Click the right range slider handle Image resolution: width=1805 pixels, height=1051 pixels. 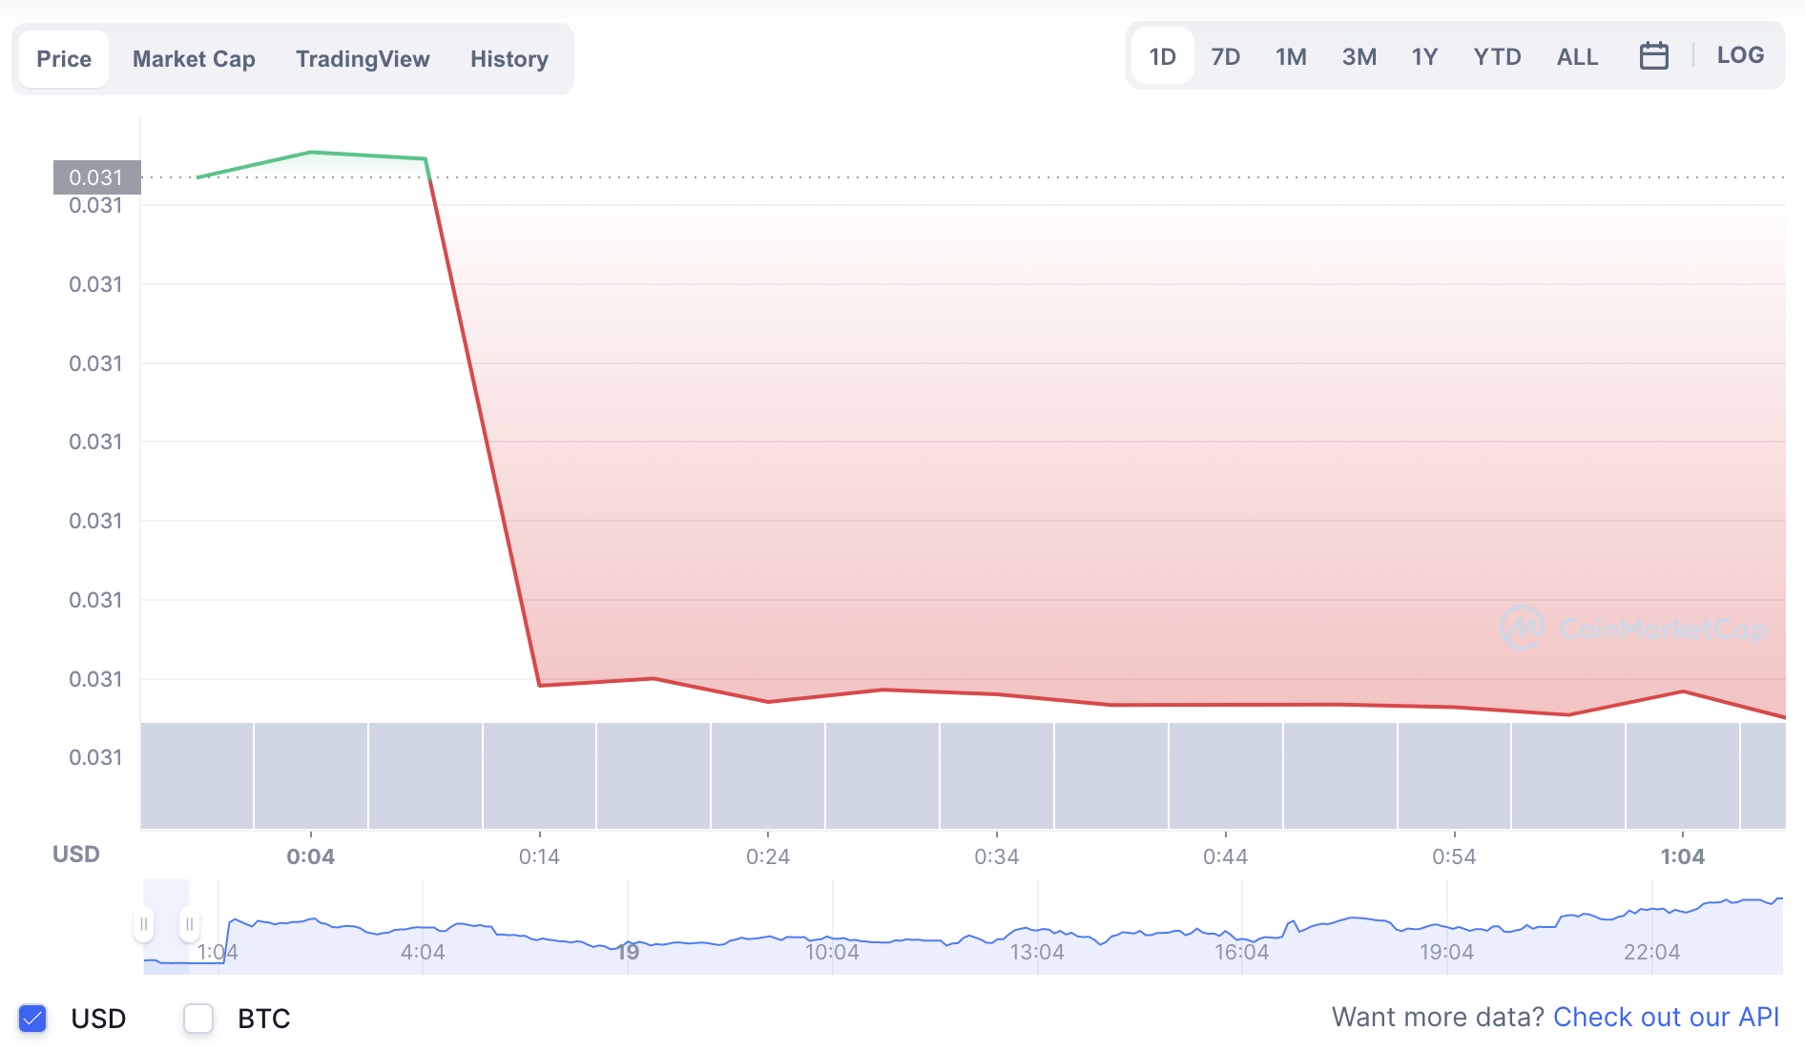190,924
